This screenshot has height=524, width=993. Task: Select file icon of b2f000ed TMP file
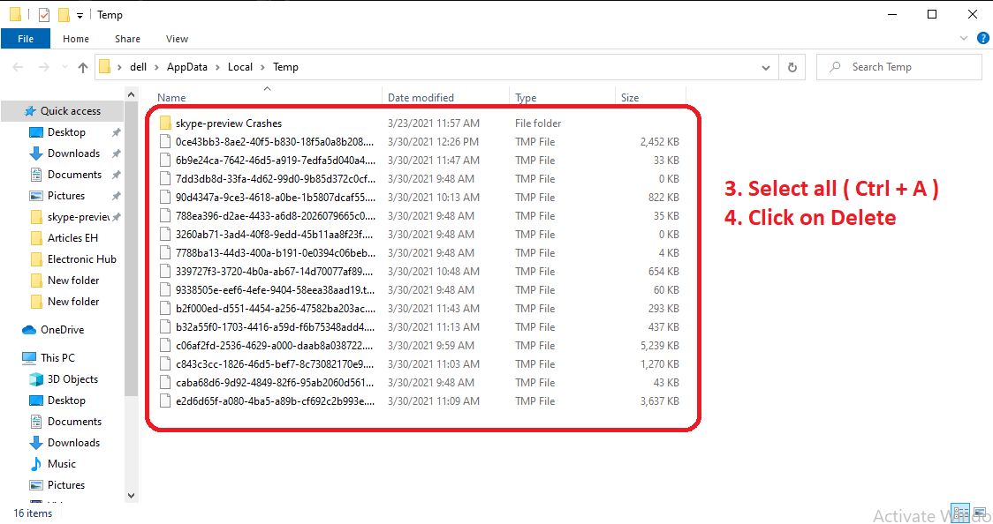[165, 309]
